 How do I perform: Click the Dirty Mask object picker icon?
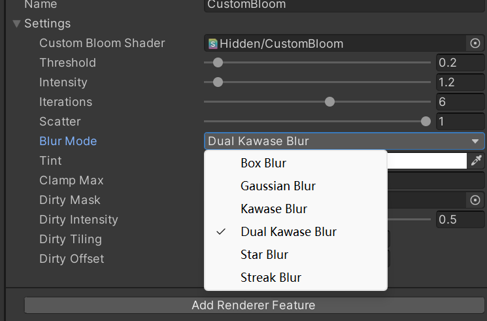[475, 200]
